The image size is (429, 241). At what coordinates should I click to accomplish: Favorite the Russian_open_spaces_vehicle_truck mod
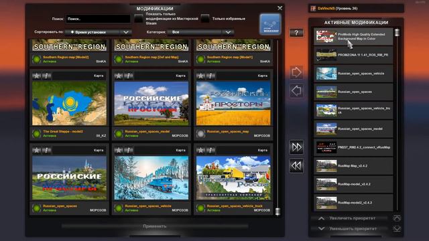pos(200,150)
